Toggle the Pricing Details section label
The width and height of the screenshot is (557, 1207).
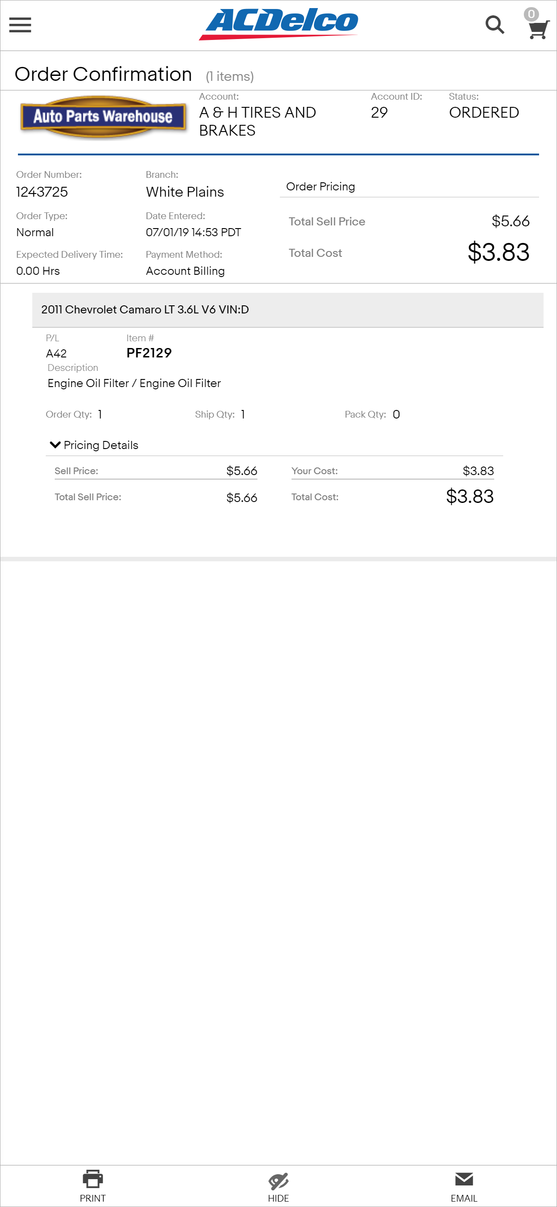[x=101, y=445]
